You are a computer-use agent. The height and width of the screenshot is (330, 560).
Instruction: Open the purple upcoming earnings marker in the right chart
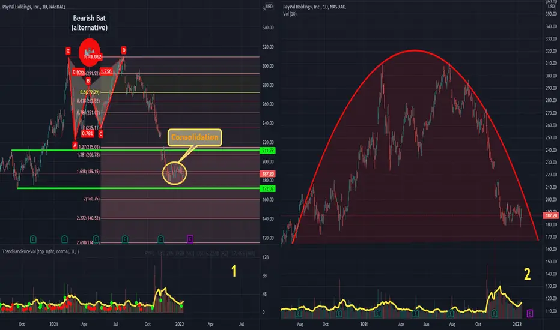(529, 313)
